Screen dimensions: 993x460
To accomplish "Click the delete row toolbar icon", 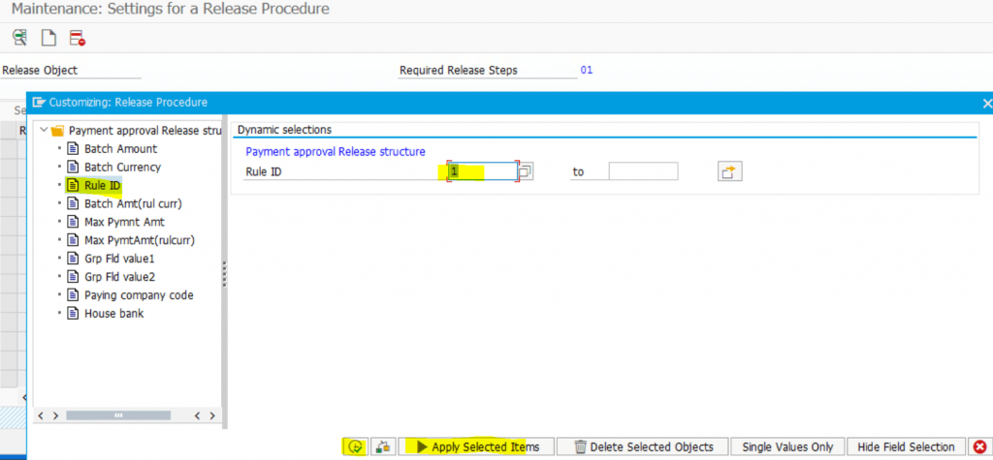I will tap(78, 38).
